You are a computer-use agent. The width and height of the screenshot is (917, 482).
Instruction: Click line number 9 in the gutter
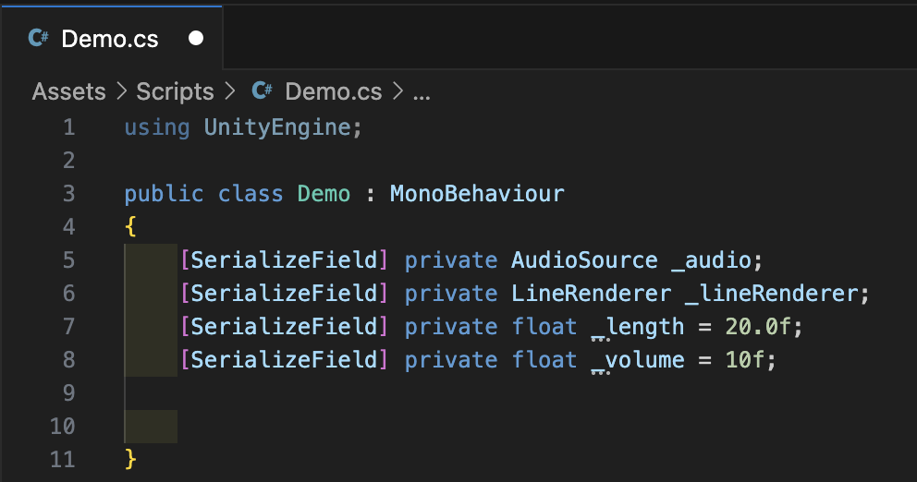point(69,392)
